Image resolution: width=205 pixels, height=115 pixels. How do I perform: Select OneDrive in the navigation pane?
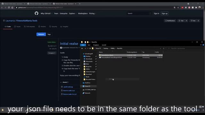tap(87, 83)
